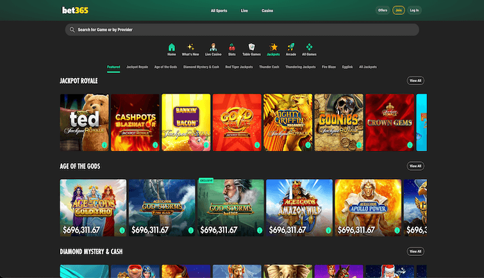This screenshot has width=484, height=278.
Task: View All Age of the Gods games
Action: pos(415,166)
